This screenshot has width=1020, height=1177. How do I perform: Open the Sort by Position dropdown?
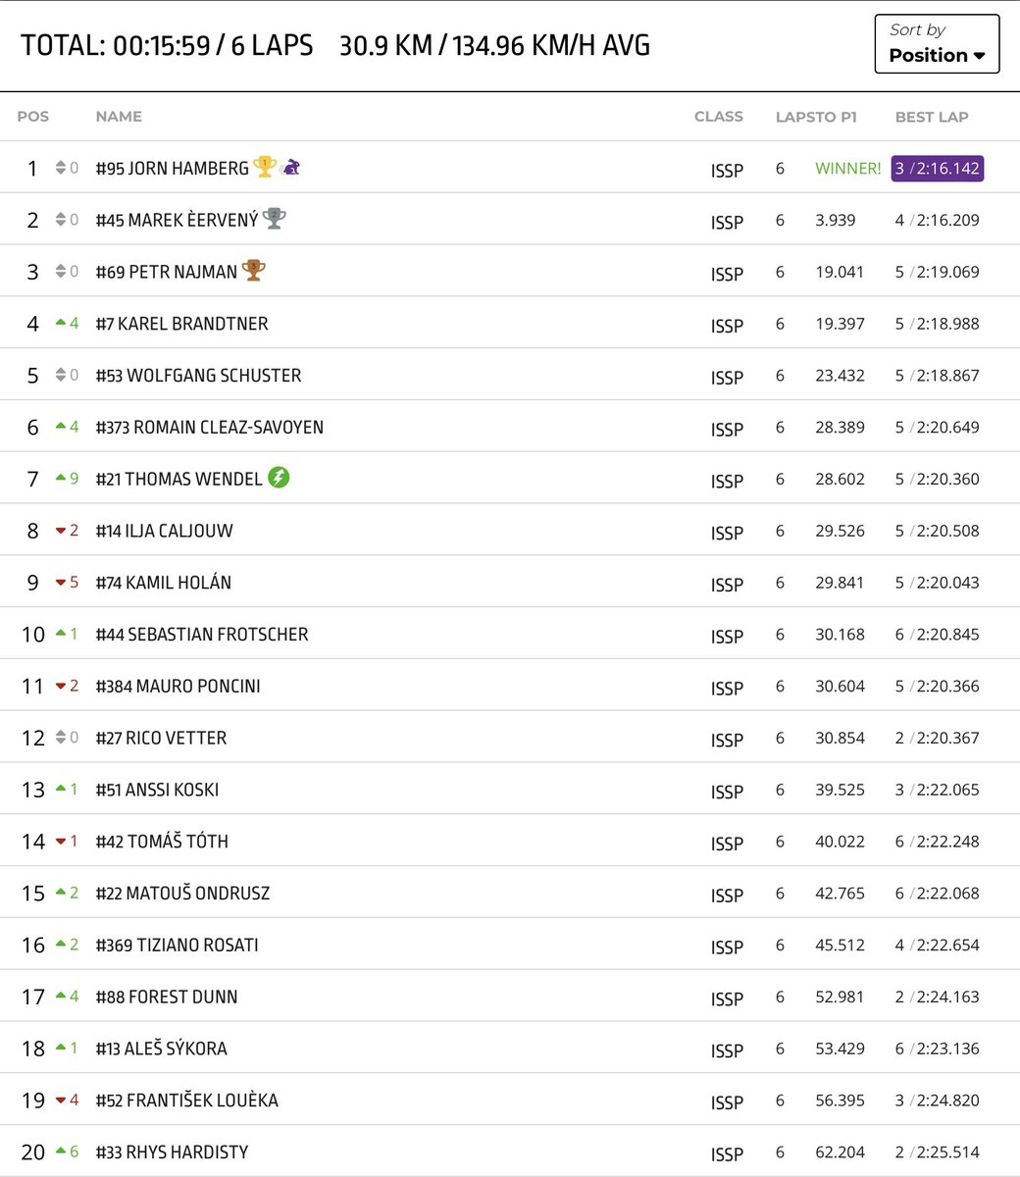pyautogui.click(x=937, y=44)
